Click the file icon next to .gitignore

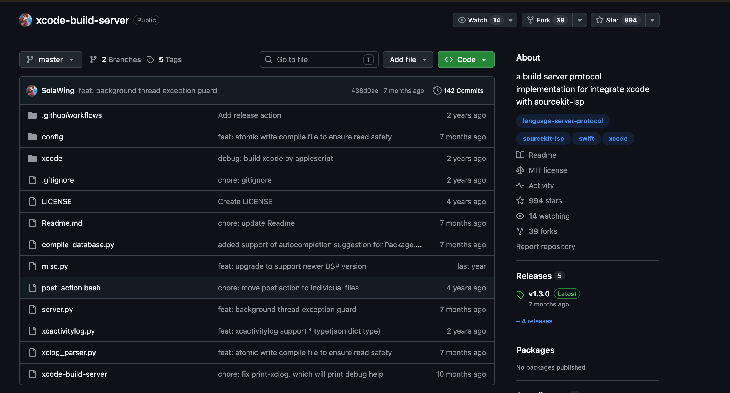point(33,180)
